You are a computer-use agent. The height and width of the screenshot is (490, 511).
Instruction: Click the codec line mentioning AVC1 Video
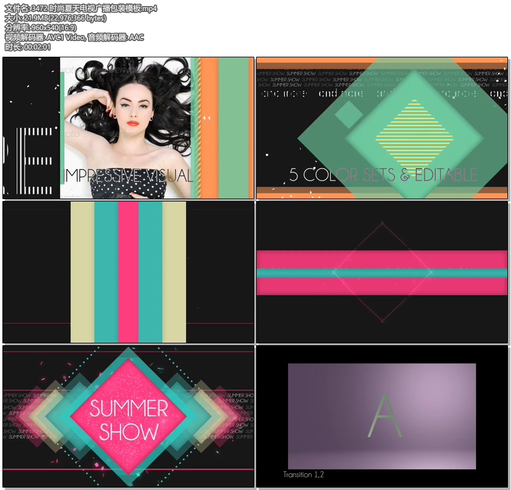point(74,37)
